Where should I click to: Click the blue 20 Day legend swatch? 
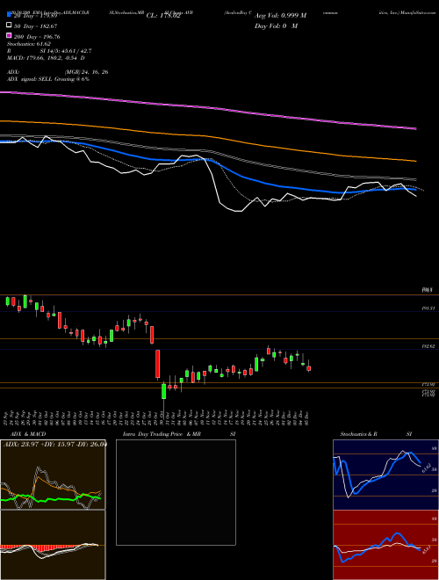(x=9, y=15)
